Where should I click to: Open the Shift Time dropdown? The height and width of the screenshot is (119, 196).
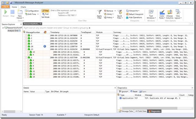pyautogui.click(x=32, y=14)
